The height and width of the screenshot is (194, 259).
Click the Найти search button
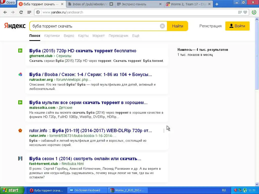click(178, 26)
